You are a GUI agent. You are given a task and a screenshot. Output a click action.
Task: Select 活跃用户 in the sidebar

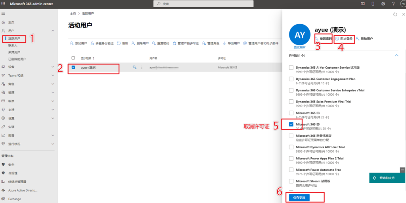[x=14, y=39]
